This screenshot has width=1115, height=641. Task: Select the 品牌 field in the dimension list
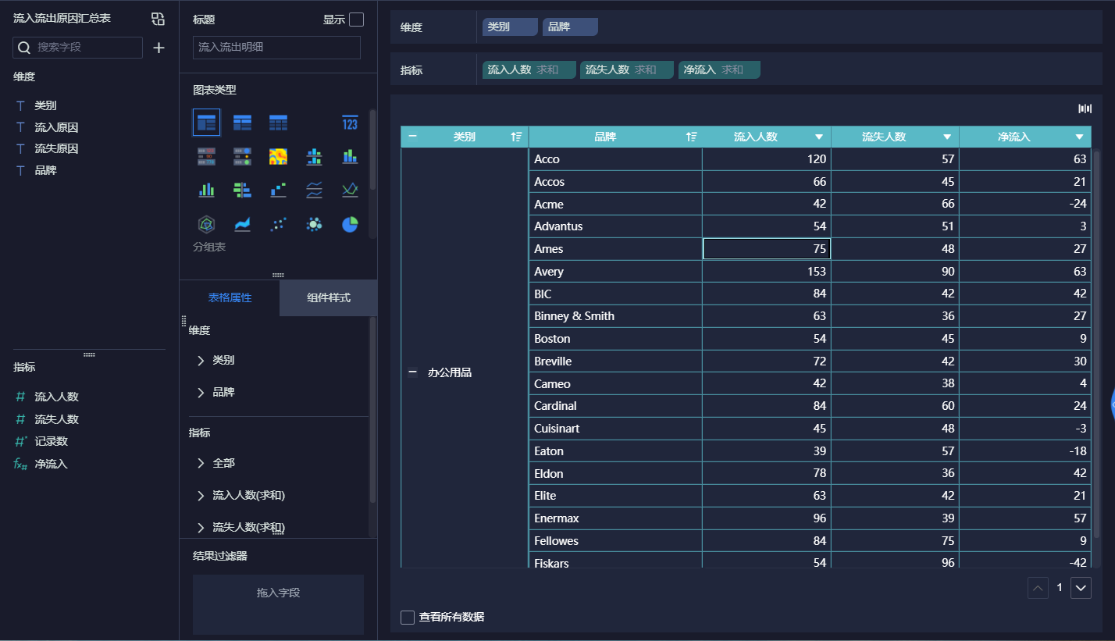[45, 170]
